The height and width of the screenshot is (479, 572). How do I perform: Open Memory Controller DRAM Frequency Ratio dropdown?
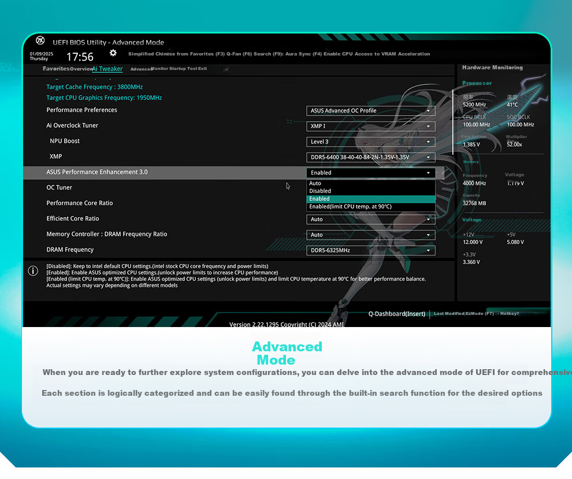point(370,235)
